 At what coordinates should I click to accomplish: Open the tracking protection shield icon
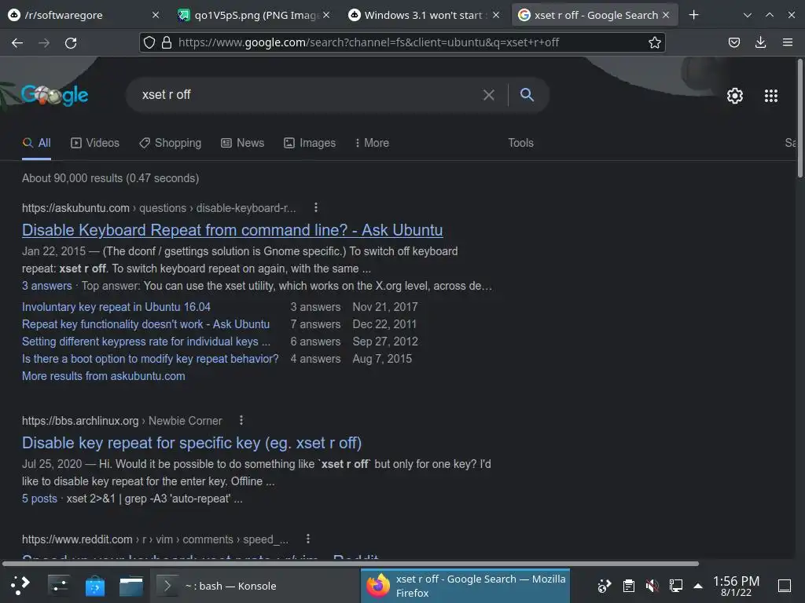(x=149, y=42)
